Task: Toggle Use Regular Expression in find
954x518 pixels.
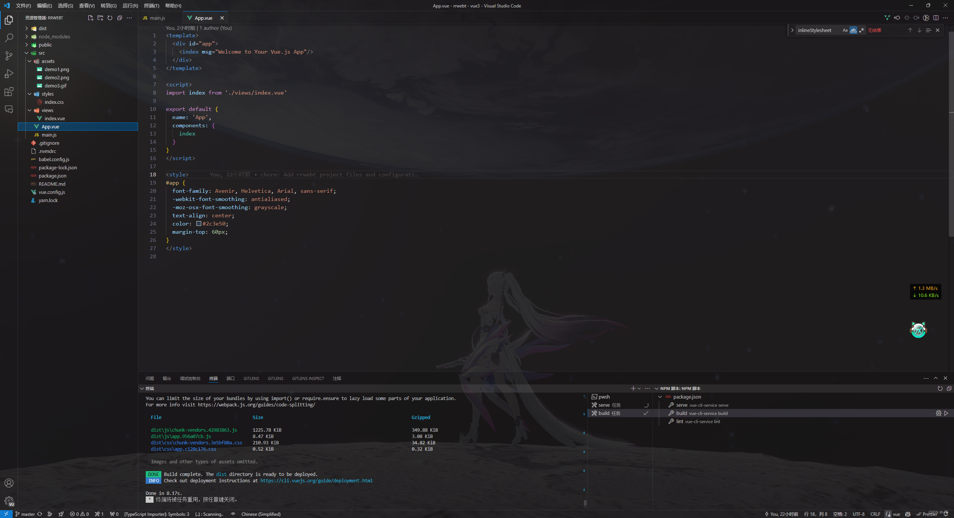Action: point(861,31)
